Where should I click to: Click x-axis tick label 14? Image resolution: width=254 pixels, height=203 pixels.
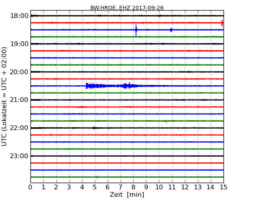211,187
